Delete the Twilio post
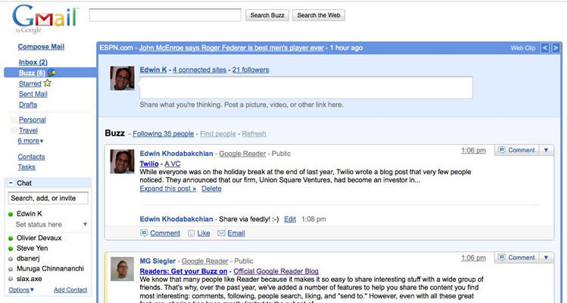 click(211, 189)
